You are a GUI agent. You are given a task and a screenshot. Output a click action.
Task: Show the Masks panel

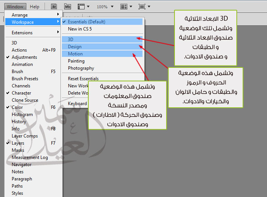[x=33, y=150]
